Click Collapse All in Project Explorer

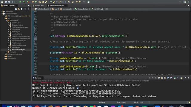16,9
